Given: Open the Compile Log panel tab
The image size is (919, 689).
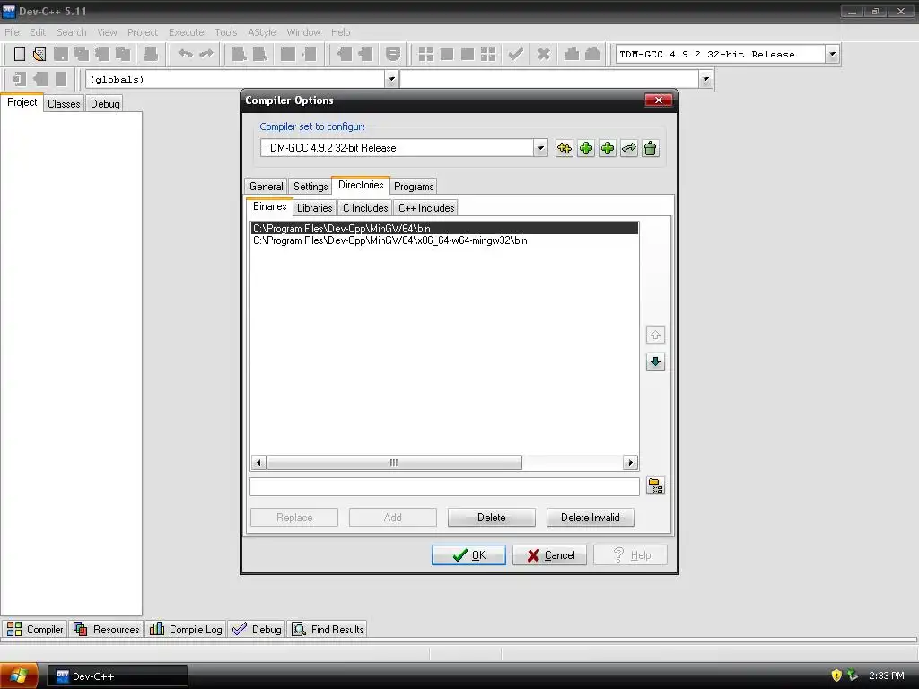Looking at the screenshot, I should [x=186, y=629].
